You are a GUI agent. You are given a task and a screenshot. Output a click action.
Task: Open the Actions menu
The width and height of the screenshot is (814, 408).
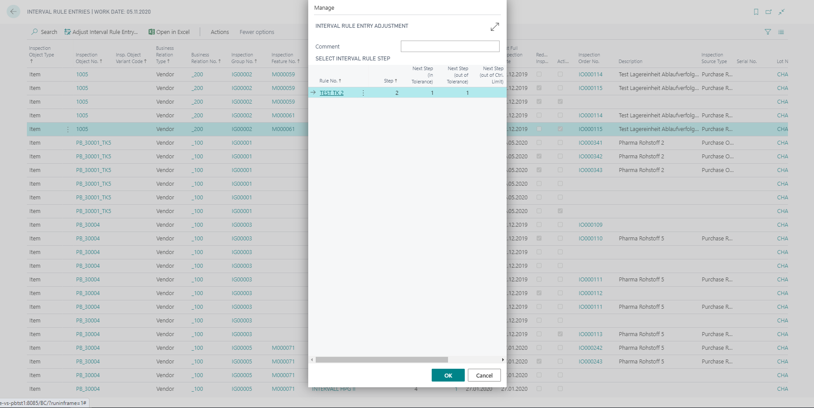point(220,32)
